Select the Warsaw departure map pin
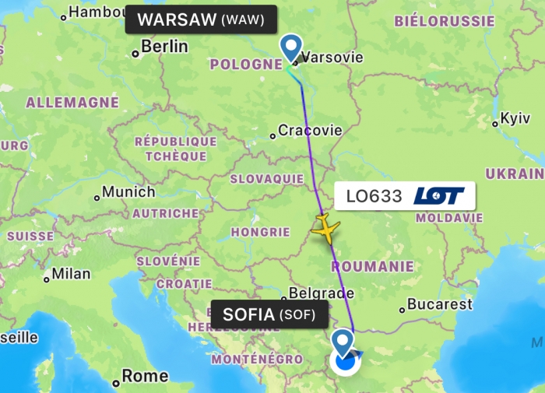The width and height of the screenshot is (545, 393). (291, 48)
